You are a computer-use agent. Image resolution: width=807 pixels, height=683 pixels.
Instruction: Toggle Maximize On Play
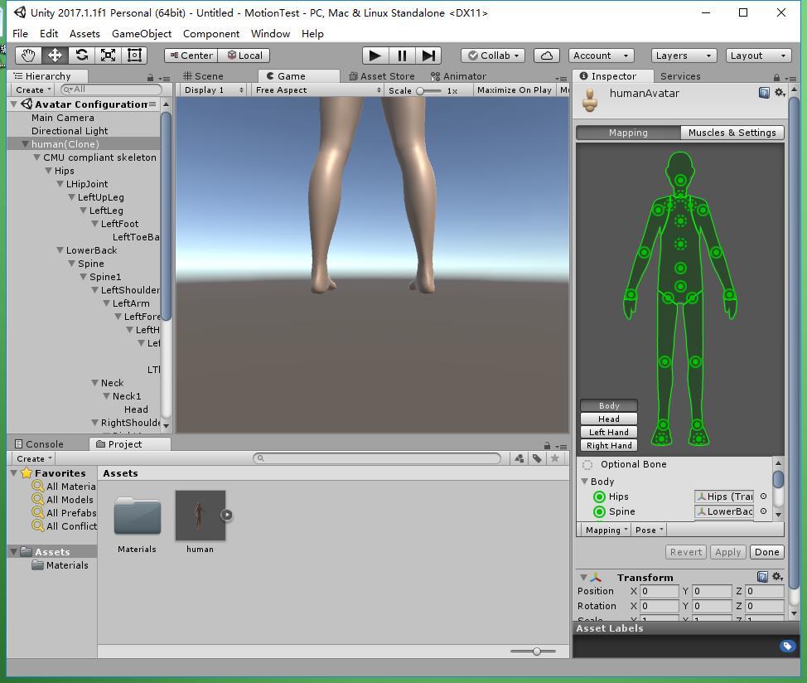(x=515, y=90)
